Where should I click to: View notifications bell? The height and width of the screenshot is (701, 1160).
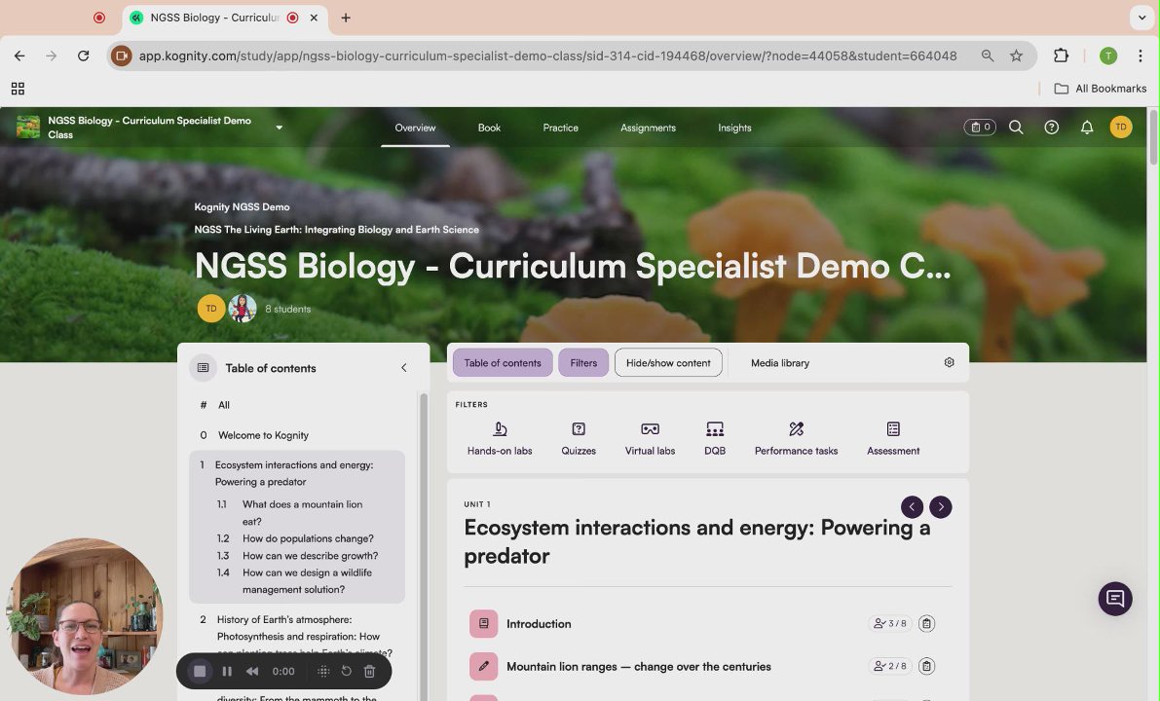(1087, 128)
